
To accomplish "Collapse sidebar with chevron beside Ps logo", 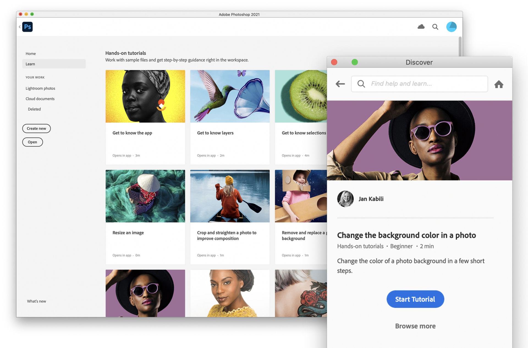I will (20, 27).
